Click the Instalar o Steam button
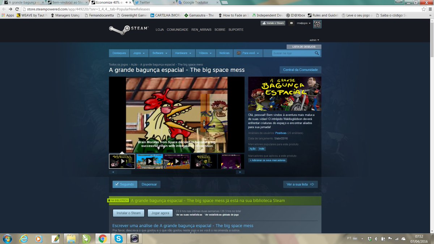 129,213
